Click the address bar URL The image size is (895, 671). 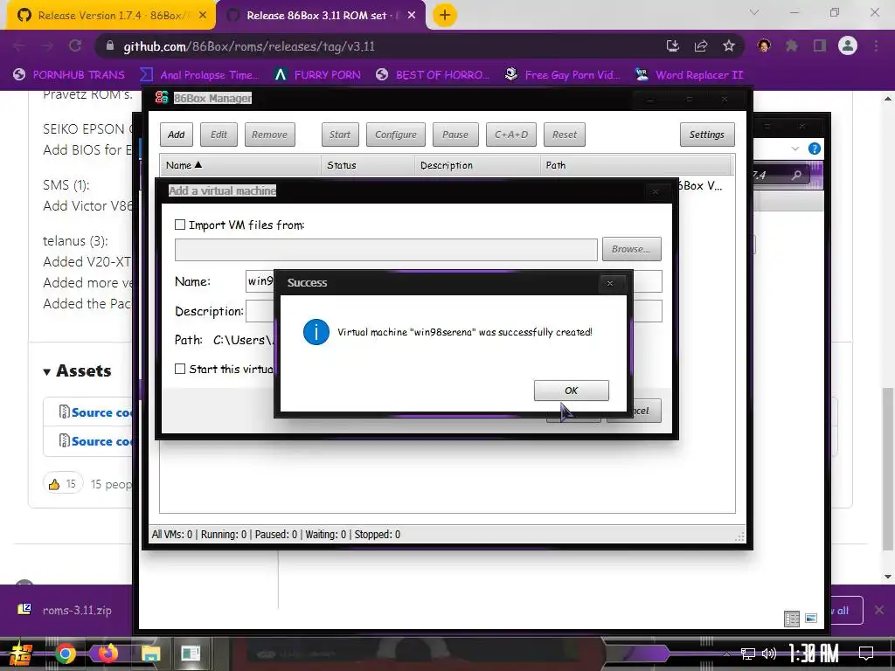249,47
